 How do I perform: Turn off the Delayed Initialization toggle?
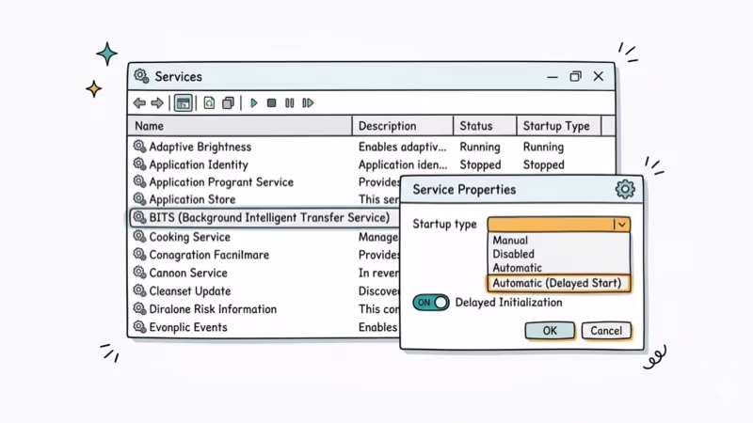[431, 303]
